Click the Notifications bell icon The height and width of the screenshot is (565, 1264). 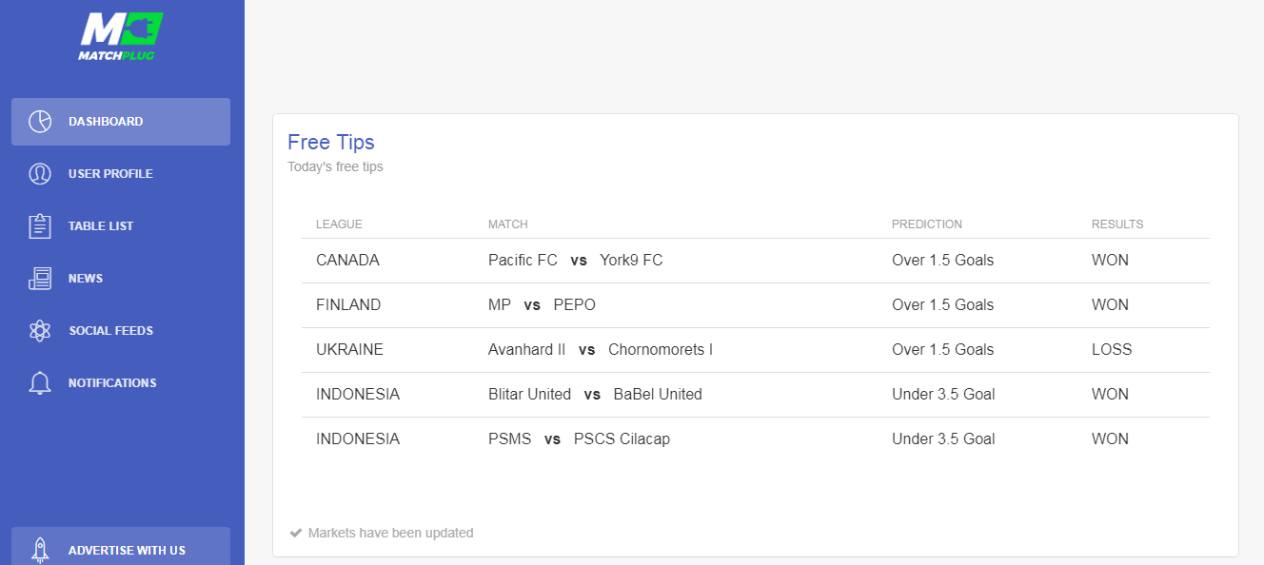(40, 383)
